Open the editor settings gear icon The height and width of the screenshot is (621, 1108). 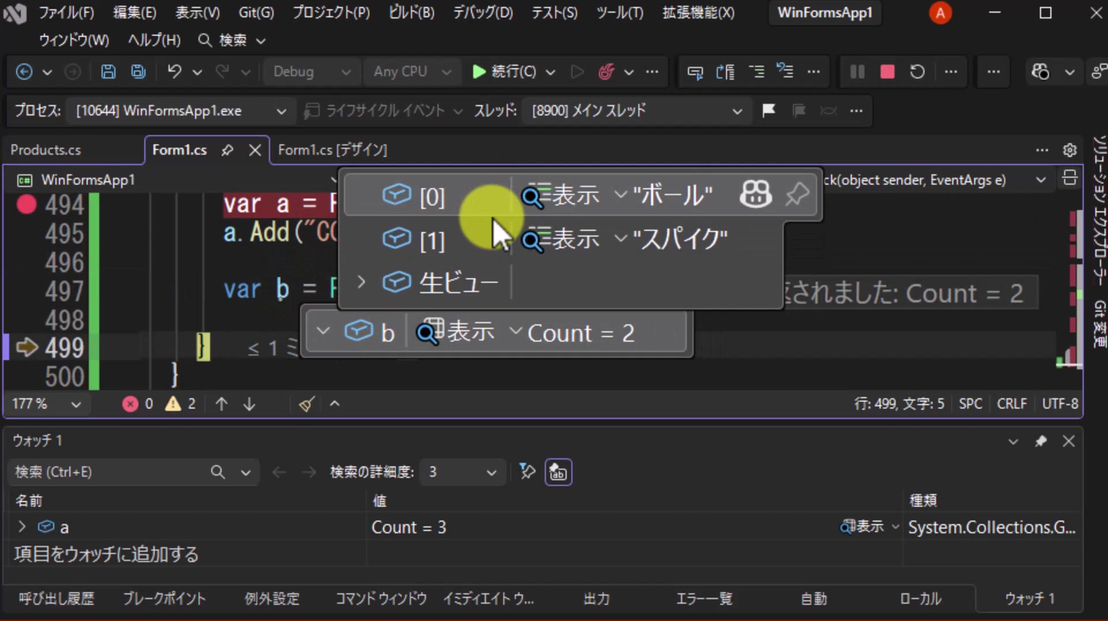coord(1069,150)
